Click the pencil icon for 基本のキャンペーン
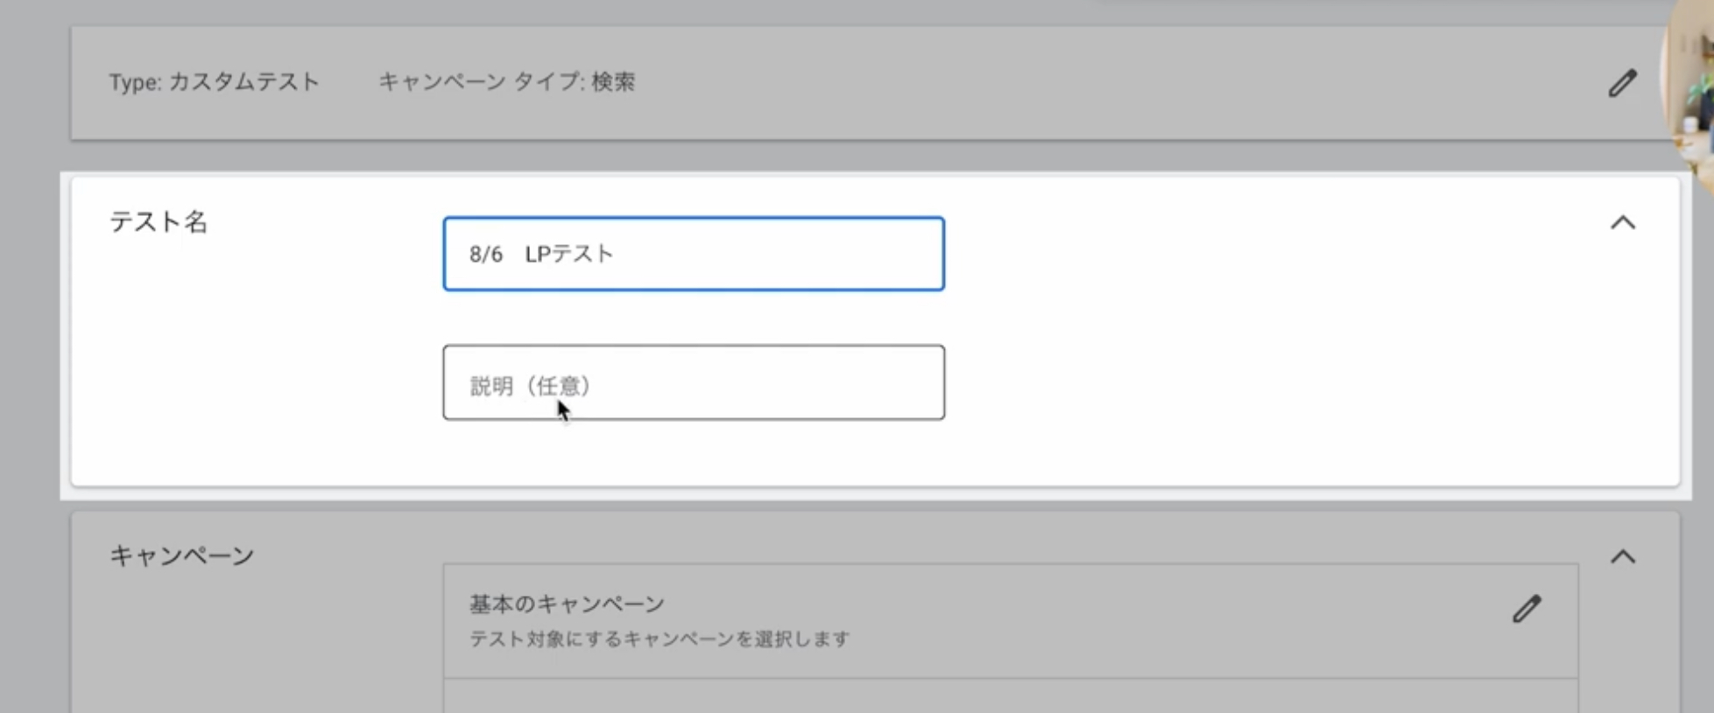1714x713 pixels. (1526, 609)
